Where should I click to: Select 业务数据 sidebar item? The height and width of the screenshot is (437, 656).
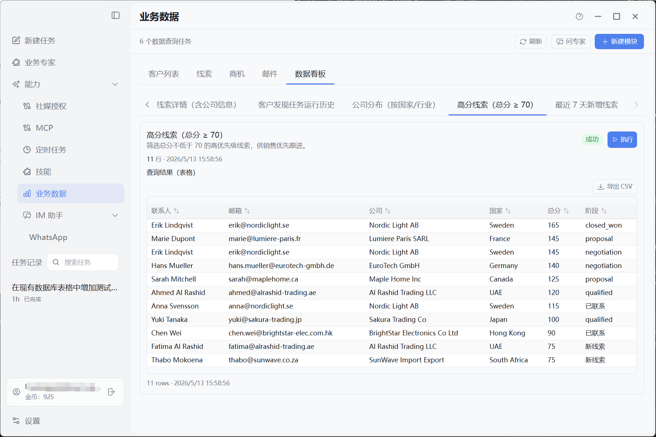pos(71,193)
